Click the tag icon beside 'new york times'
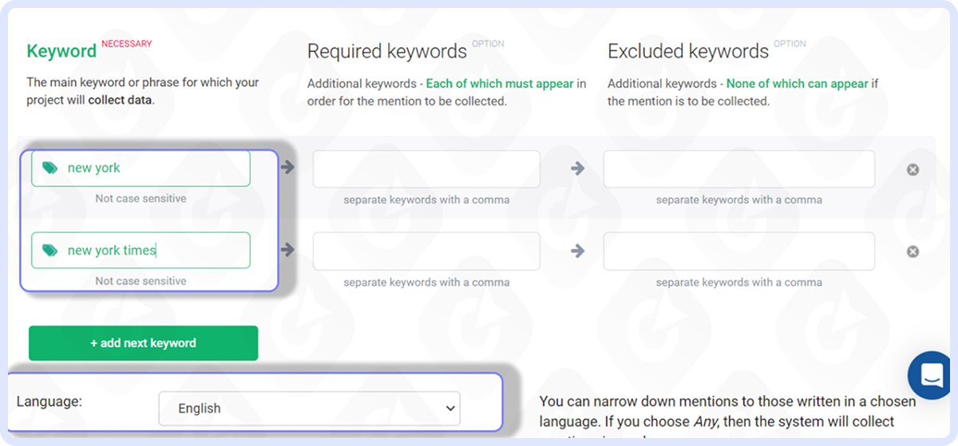This screenshot has height=446, width=958. click(49, 251)
